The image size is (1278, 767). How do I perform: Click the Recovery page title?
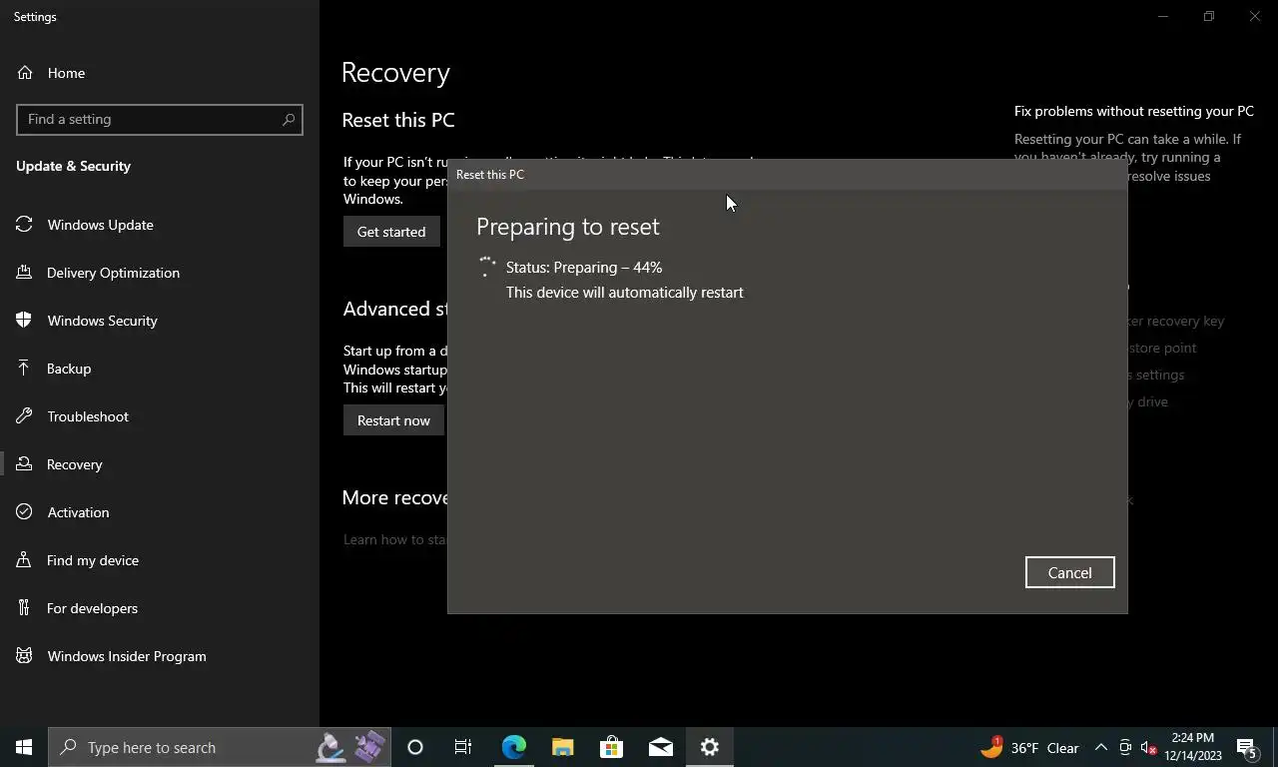pyautogui.click(x=396, y=73)
